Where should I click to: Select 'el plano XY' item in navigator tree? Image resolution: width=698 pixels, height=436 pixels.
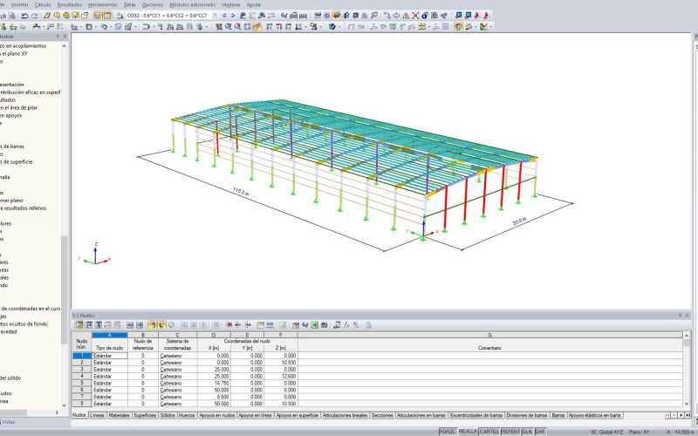click(14, 53)
